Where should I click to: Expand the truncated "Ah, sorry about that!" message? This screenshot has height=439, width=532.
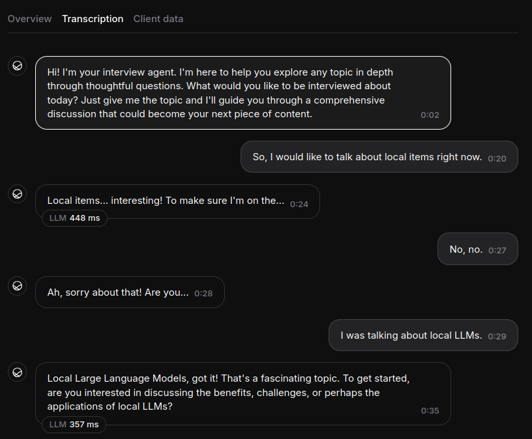[x=118, y=292]
